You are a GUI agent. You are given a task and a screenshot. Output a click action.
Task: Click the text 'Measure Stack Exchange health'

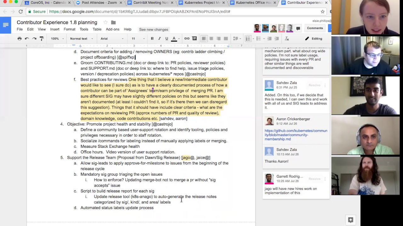pyautogui.click(x=110, y=146)
